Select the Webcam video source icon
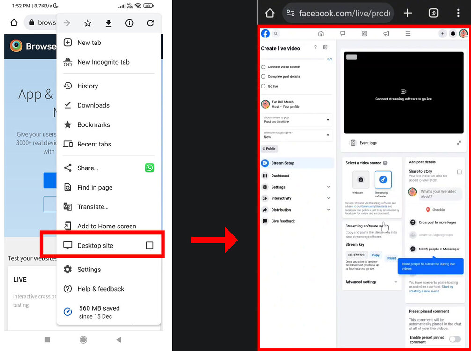 coord(361,180)
